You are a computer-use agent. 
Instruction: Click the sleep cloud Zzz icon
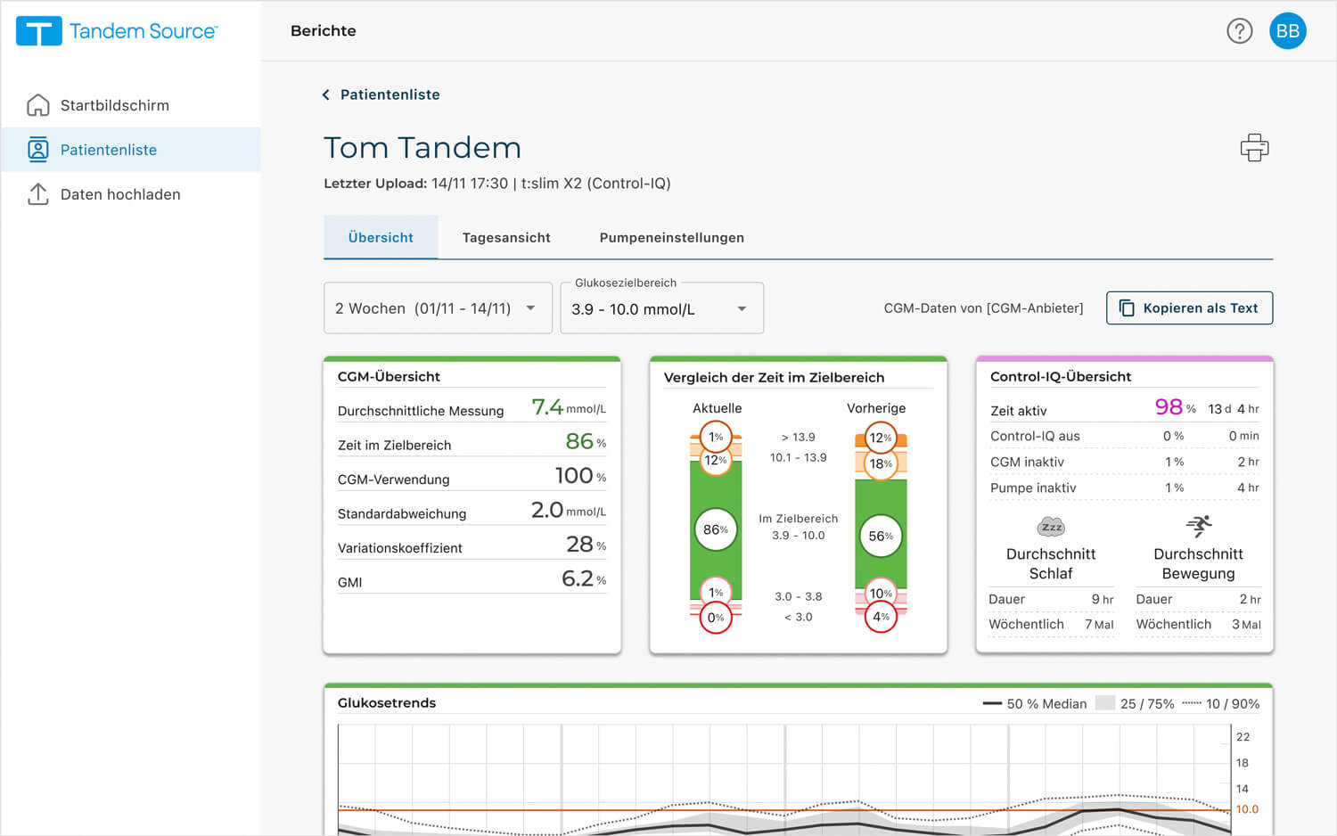point(1052,526)
